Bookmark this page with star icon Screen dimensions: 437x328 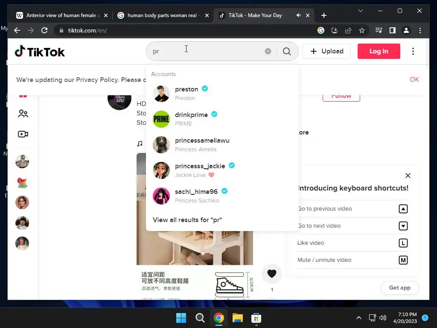point(362,30)
